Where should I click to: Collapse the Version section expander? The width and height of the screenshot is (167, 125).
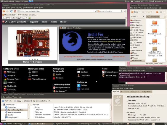(31, 105)
